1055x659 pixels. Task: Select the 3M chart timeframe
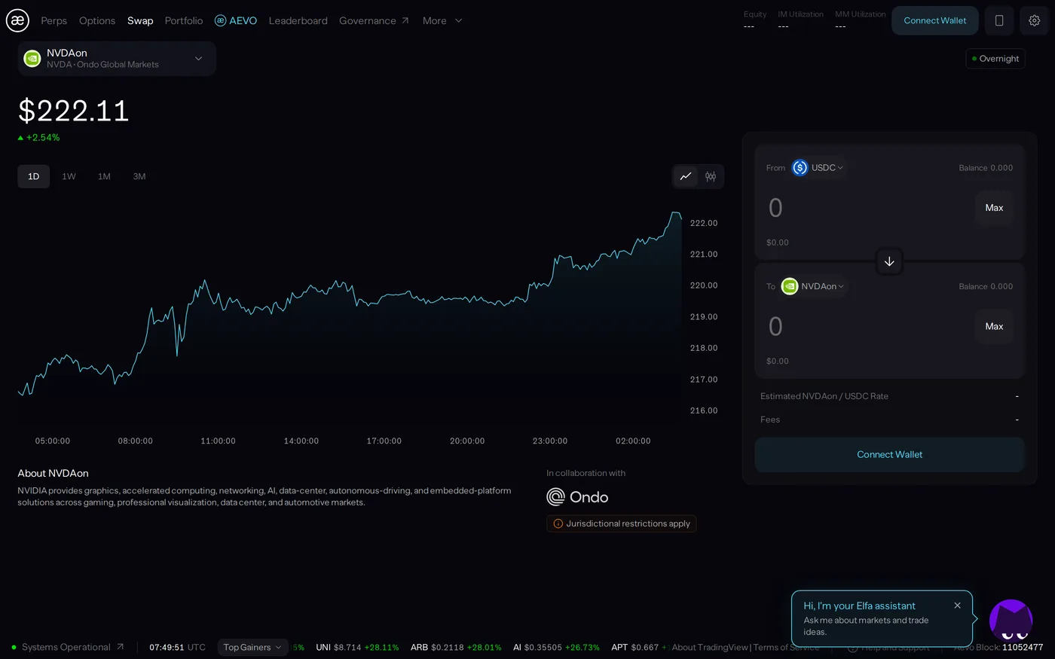tap(139, 176)
